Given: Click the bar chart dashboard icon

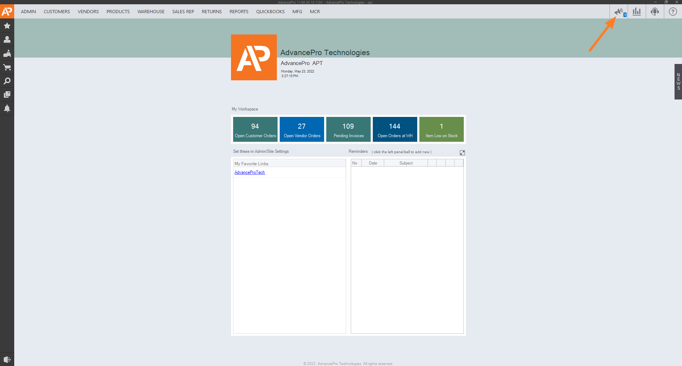Looking at the screenshot, I should (x=637, y=12).
